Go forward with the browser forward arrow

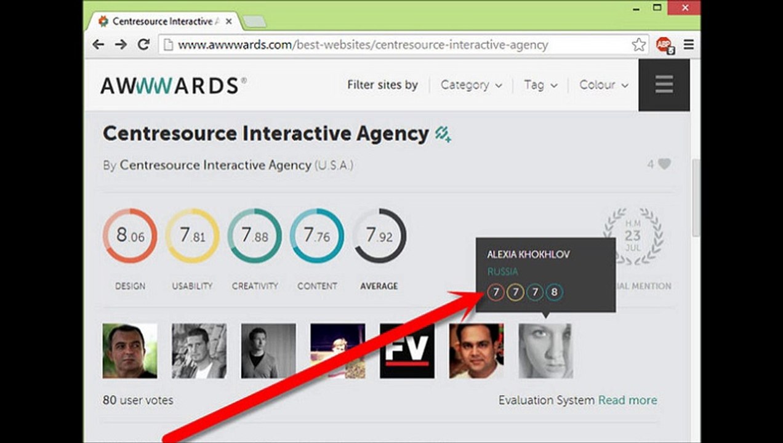click(x=121, y=44)
